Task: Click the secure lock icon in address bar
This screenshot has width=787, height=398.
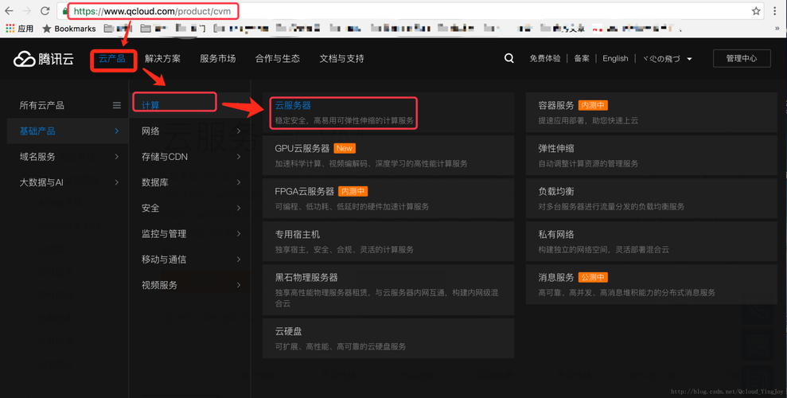Action: click(x=64, y=11)
